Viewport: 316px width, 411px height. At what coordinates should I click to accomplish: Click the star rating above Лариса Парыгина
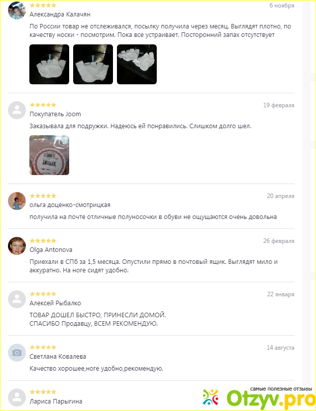43,392
